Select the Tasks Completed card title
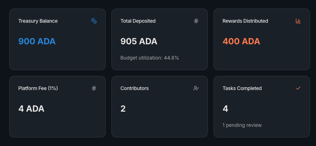316x146 pixels. pyautogui.click(x=242, y=88)
